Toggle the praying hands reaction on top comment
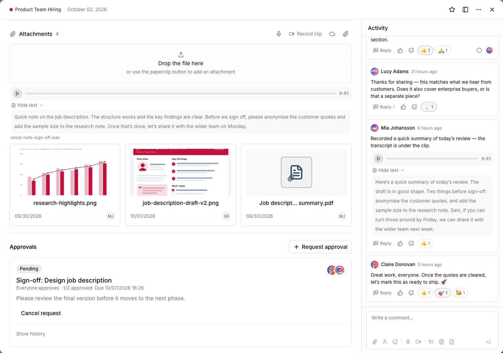 pos(443,51)
